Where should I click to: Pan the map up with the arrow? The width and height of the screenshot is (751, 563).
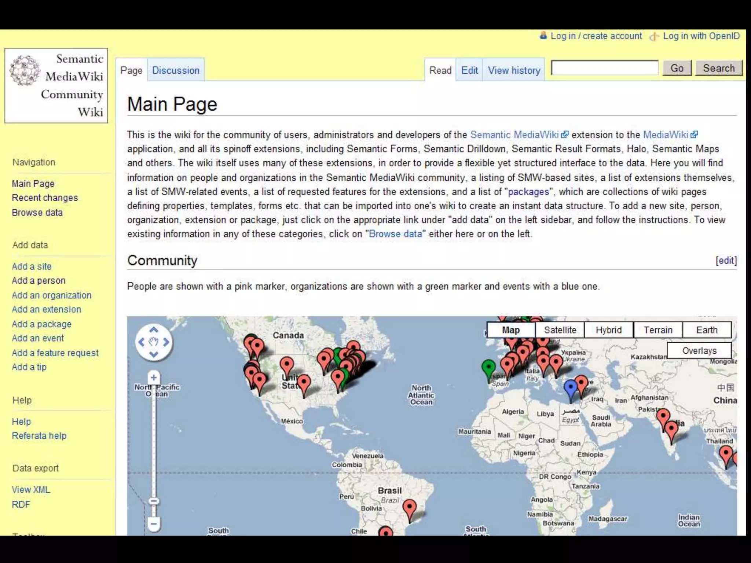[x=154, y=330]
